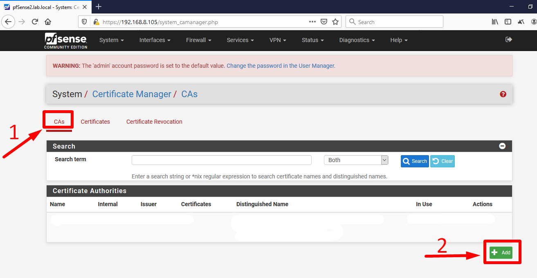537x278 pixels.
Task: Toggle the sidebar view icon
Action: click(x=508, y=22)
